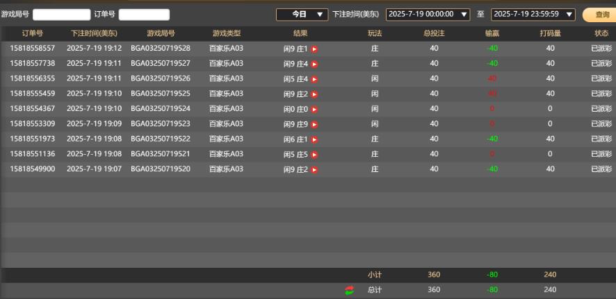
Task: Click the 玩法 column header
Action: [x=375, y=34]
